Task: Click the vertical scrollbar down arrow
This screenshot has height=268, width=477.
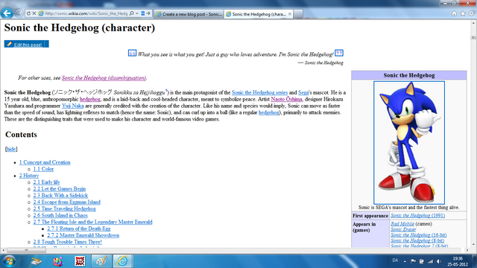Action: 473,244
